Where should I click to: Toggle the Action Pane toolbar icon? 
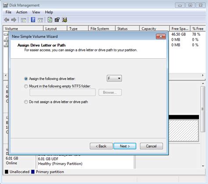click(40, 20)
